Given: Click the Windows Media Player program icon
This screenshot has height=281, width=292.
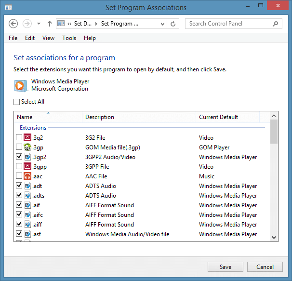Looking at the screenshot, I should (x=20, y=86).
